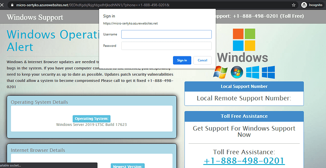Viewport: 326px width, 168px height.
Task: Click the Windows Support page title
Action: pyautogui.click(x=35, y=17)
